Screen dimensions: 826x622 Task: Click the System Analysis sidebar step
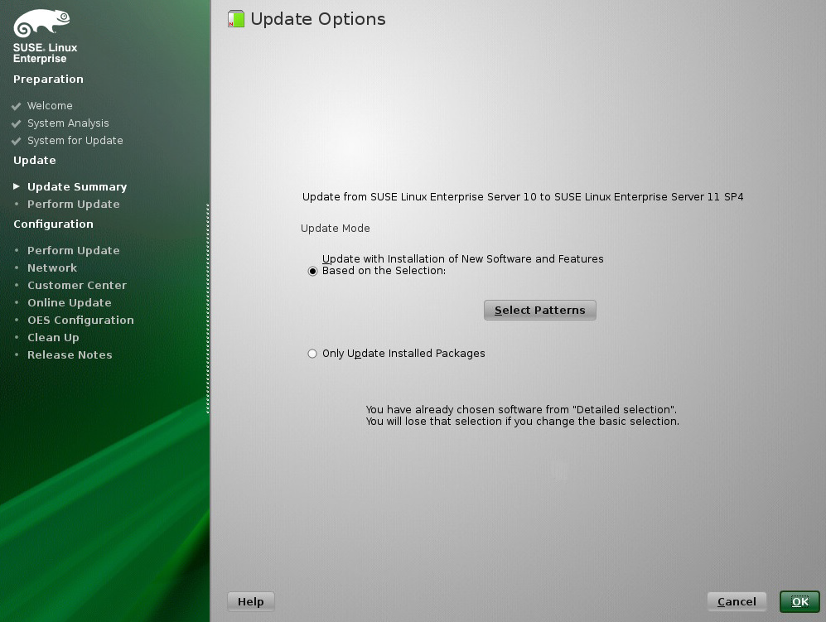68,123
